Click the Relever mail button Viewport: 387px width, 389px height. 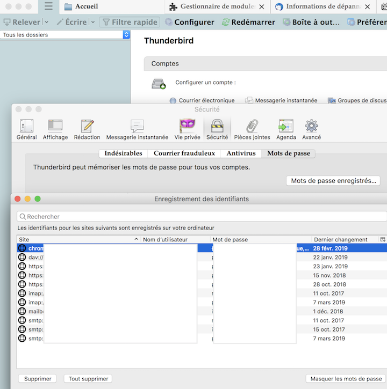point(22,22)
